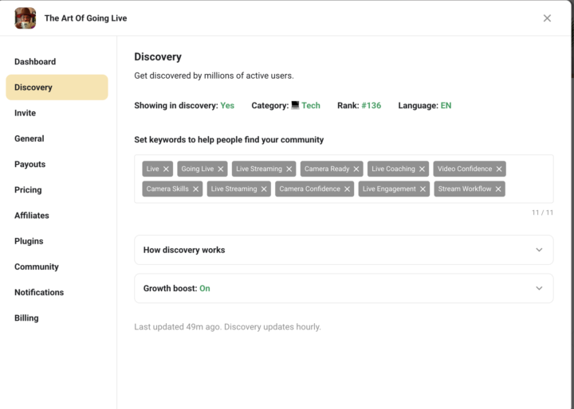
Task: Expand the "How discovery works" section
Action: (x=344, y=250)
